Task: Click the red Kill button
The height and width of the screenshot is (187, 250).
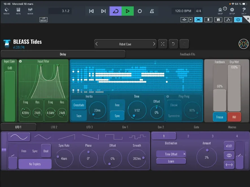Action: pos(234,117)
